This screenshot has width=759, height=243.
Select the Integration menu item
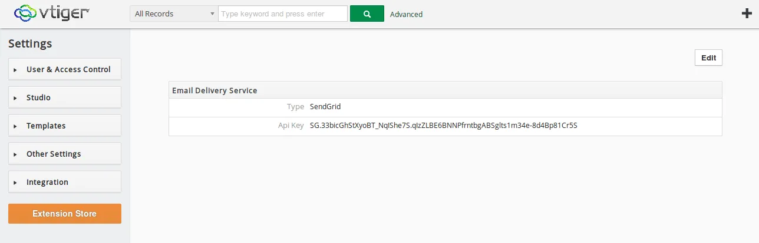coord(47,182)
